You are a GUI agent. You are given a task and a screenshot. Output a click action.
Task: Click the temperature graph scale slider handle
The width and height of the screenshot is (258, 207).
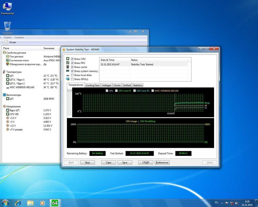(x=70, y=90)
